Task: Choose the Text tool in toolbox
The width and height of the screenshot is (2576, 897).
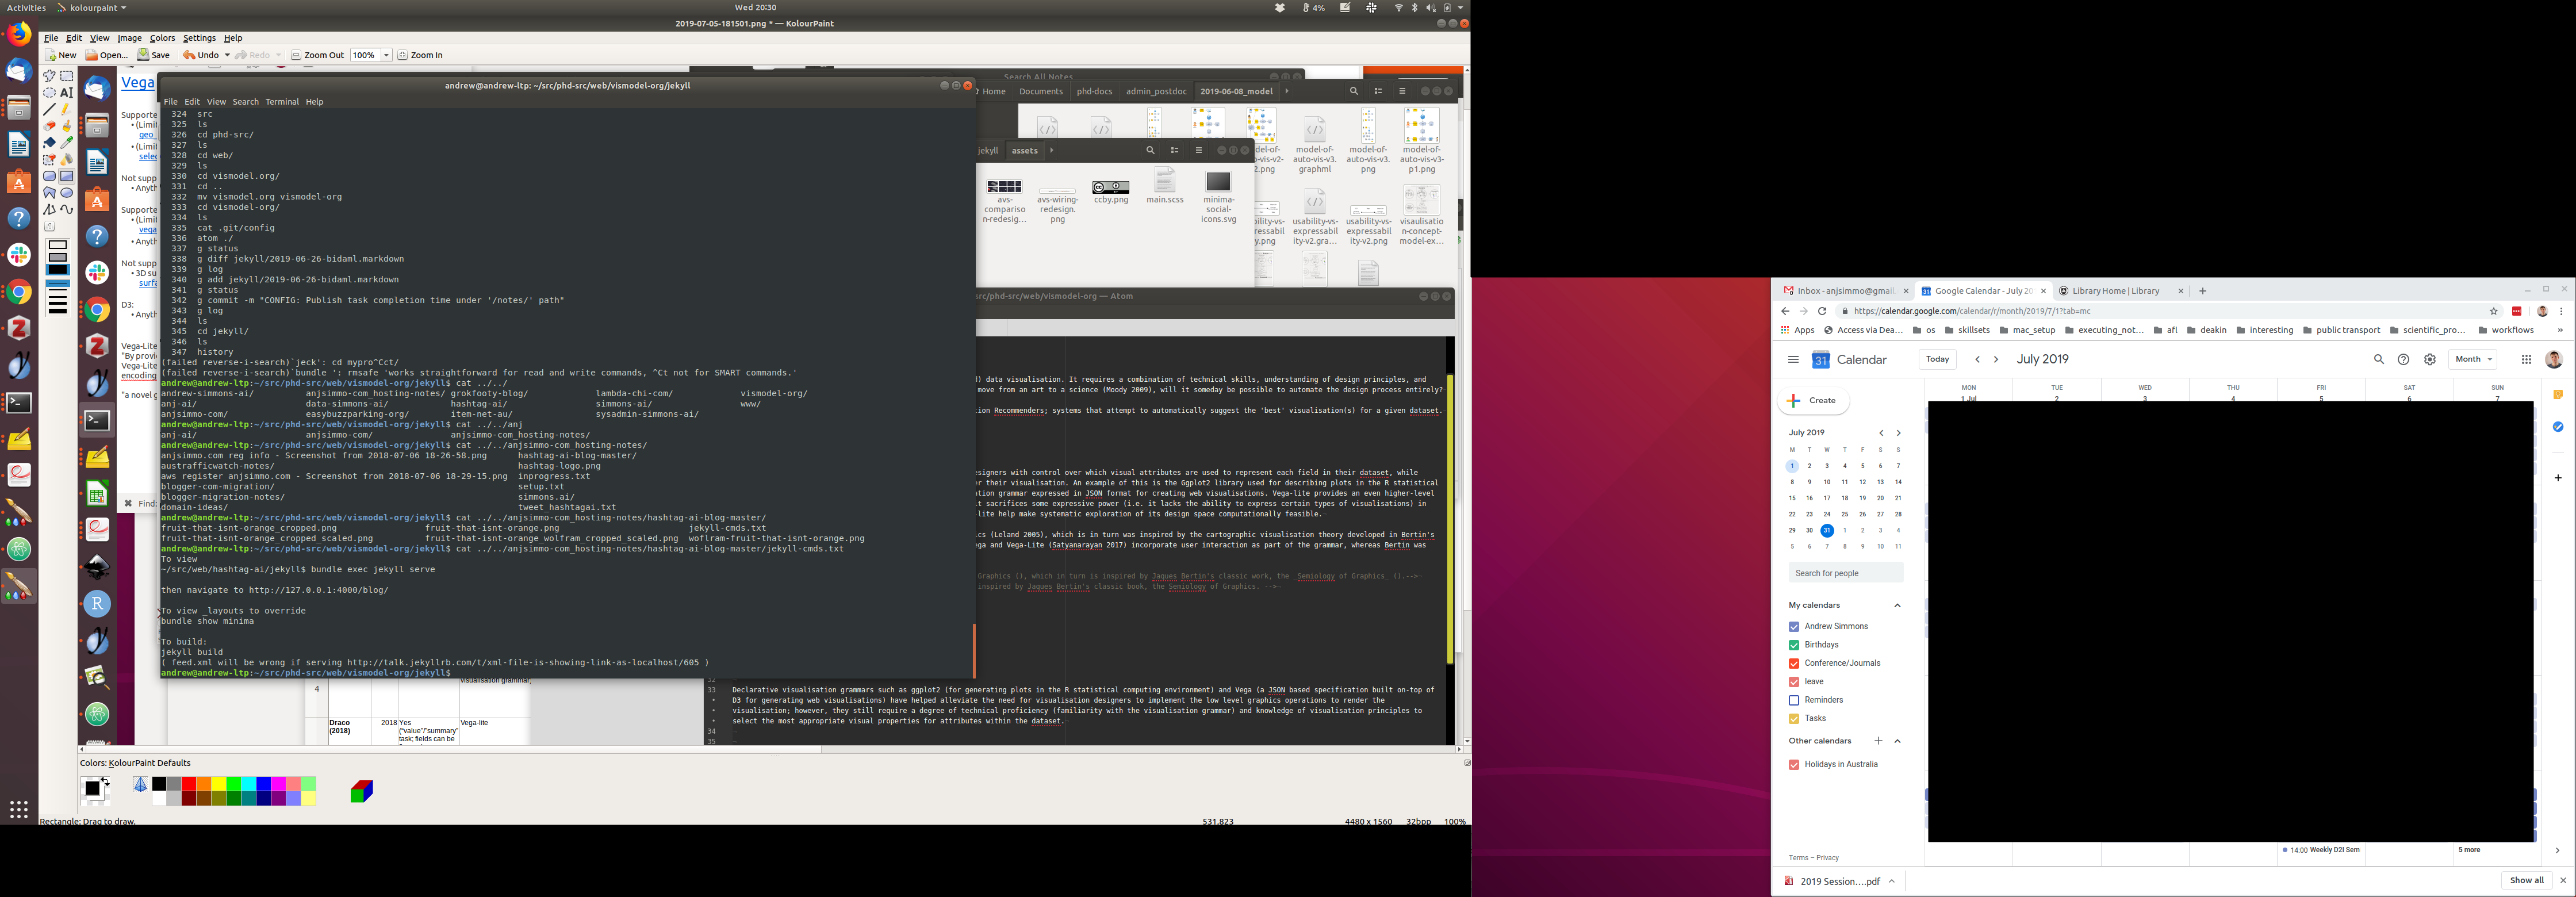Action: tap(67, 92)
